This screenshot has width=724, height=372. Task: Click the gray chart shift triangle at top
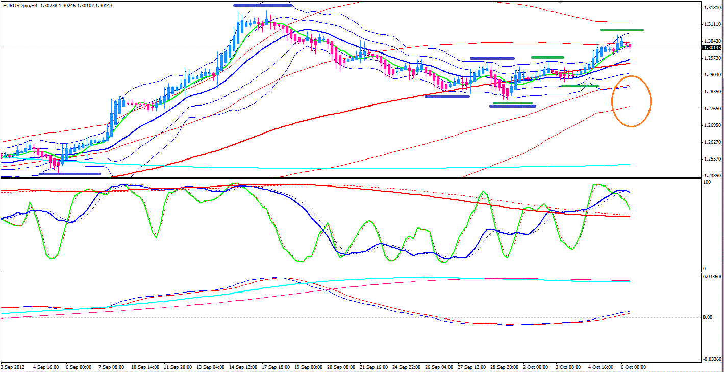coord(561,3)
